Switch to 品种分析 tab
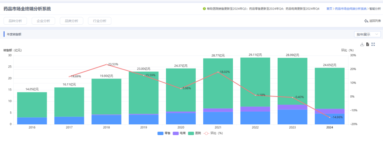 pyautogui.click(x=15, y=21)
